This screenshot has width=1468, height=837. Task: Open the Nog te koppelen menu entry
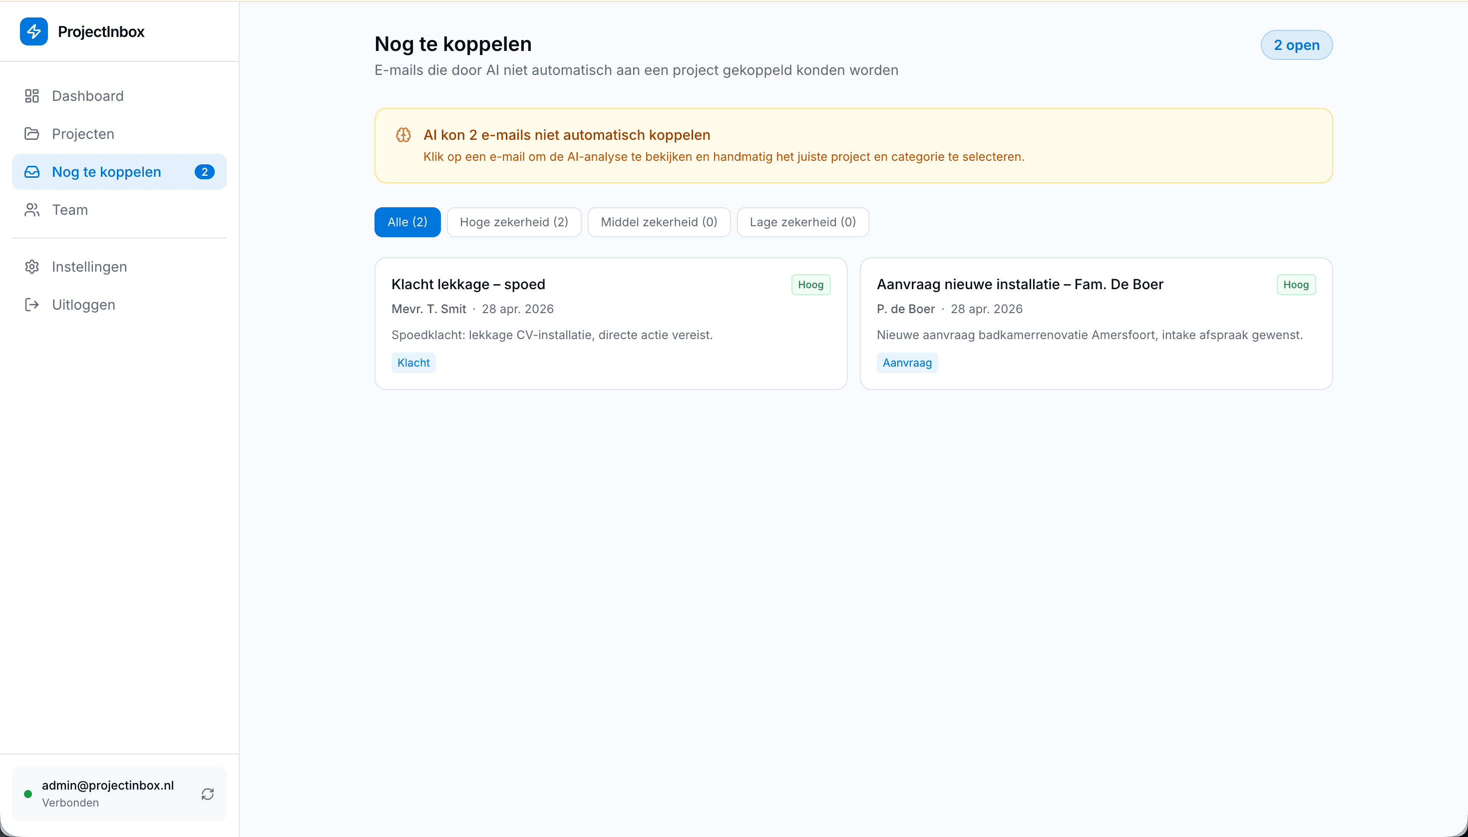(106, 171)
